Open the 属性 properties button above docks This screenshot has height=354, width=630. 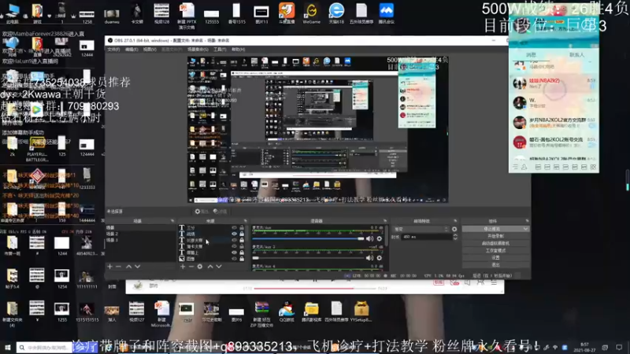[202, 212]
